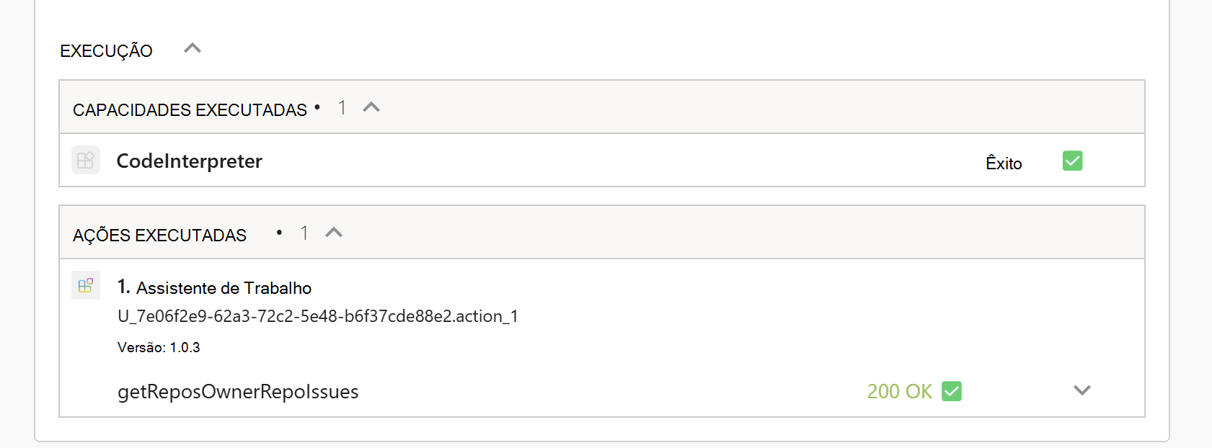Click the AÇÕES EXECUTADAS header label
Viewport: 1212px width, 448px height.
(159, 236)
